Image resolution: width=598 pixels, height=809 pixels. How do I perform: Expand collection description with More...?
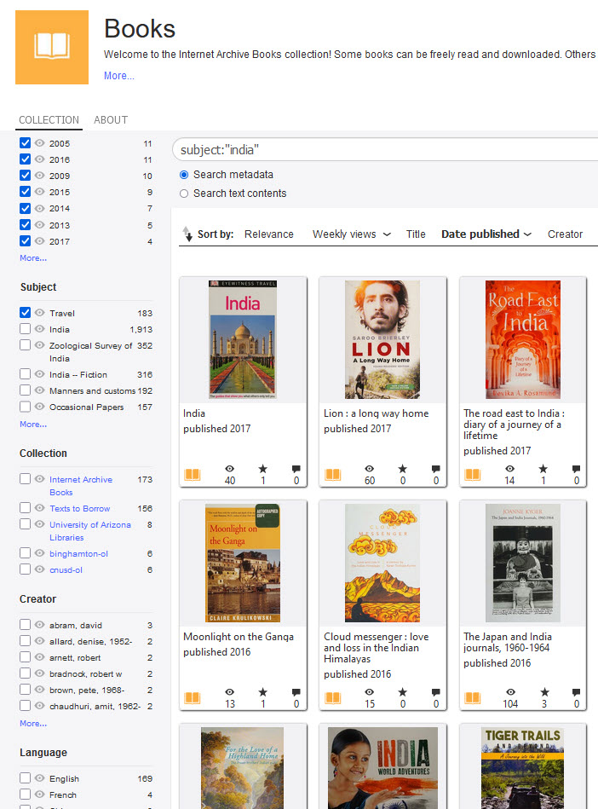click(x=119, y=75)
